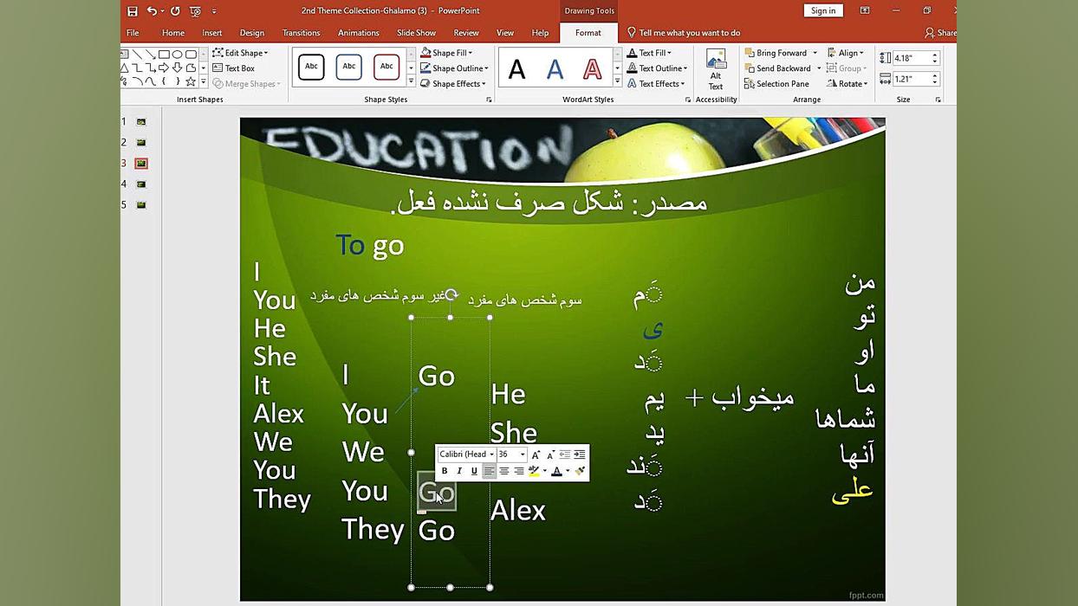Expand the Shape Styles gallery with the More arrow

411,81
